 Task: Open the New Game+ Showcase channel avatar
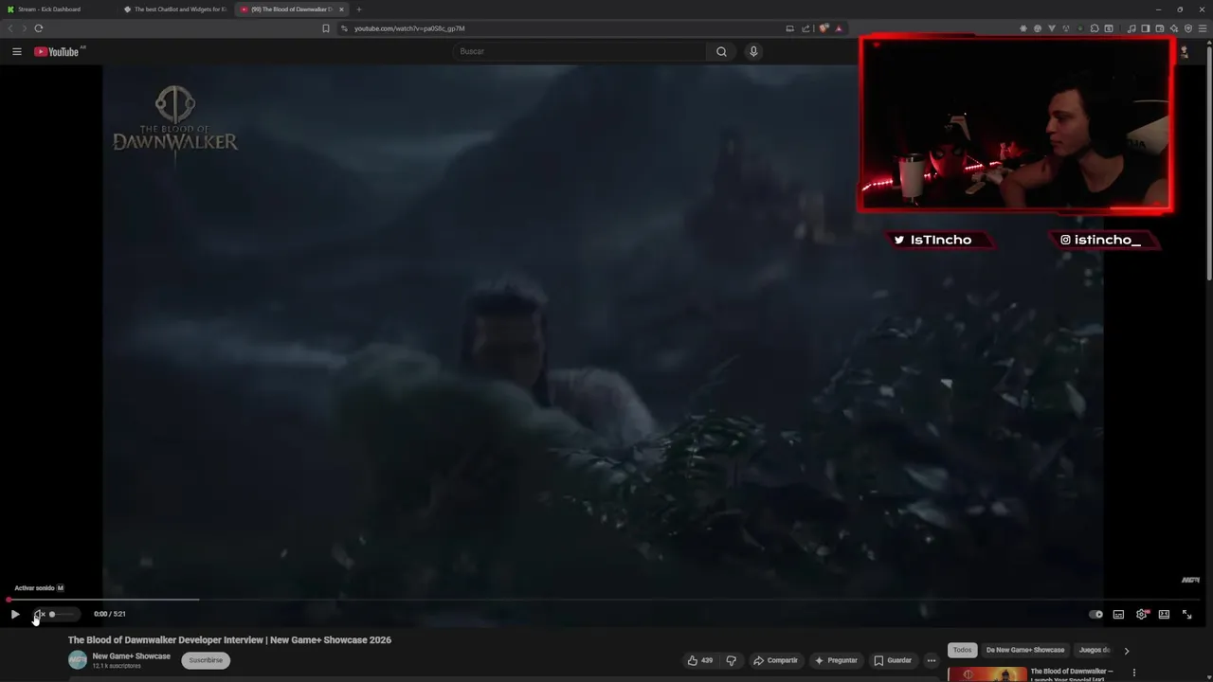pyautogui.click(x=78, y=660)
